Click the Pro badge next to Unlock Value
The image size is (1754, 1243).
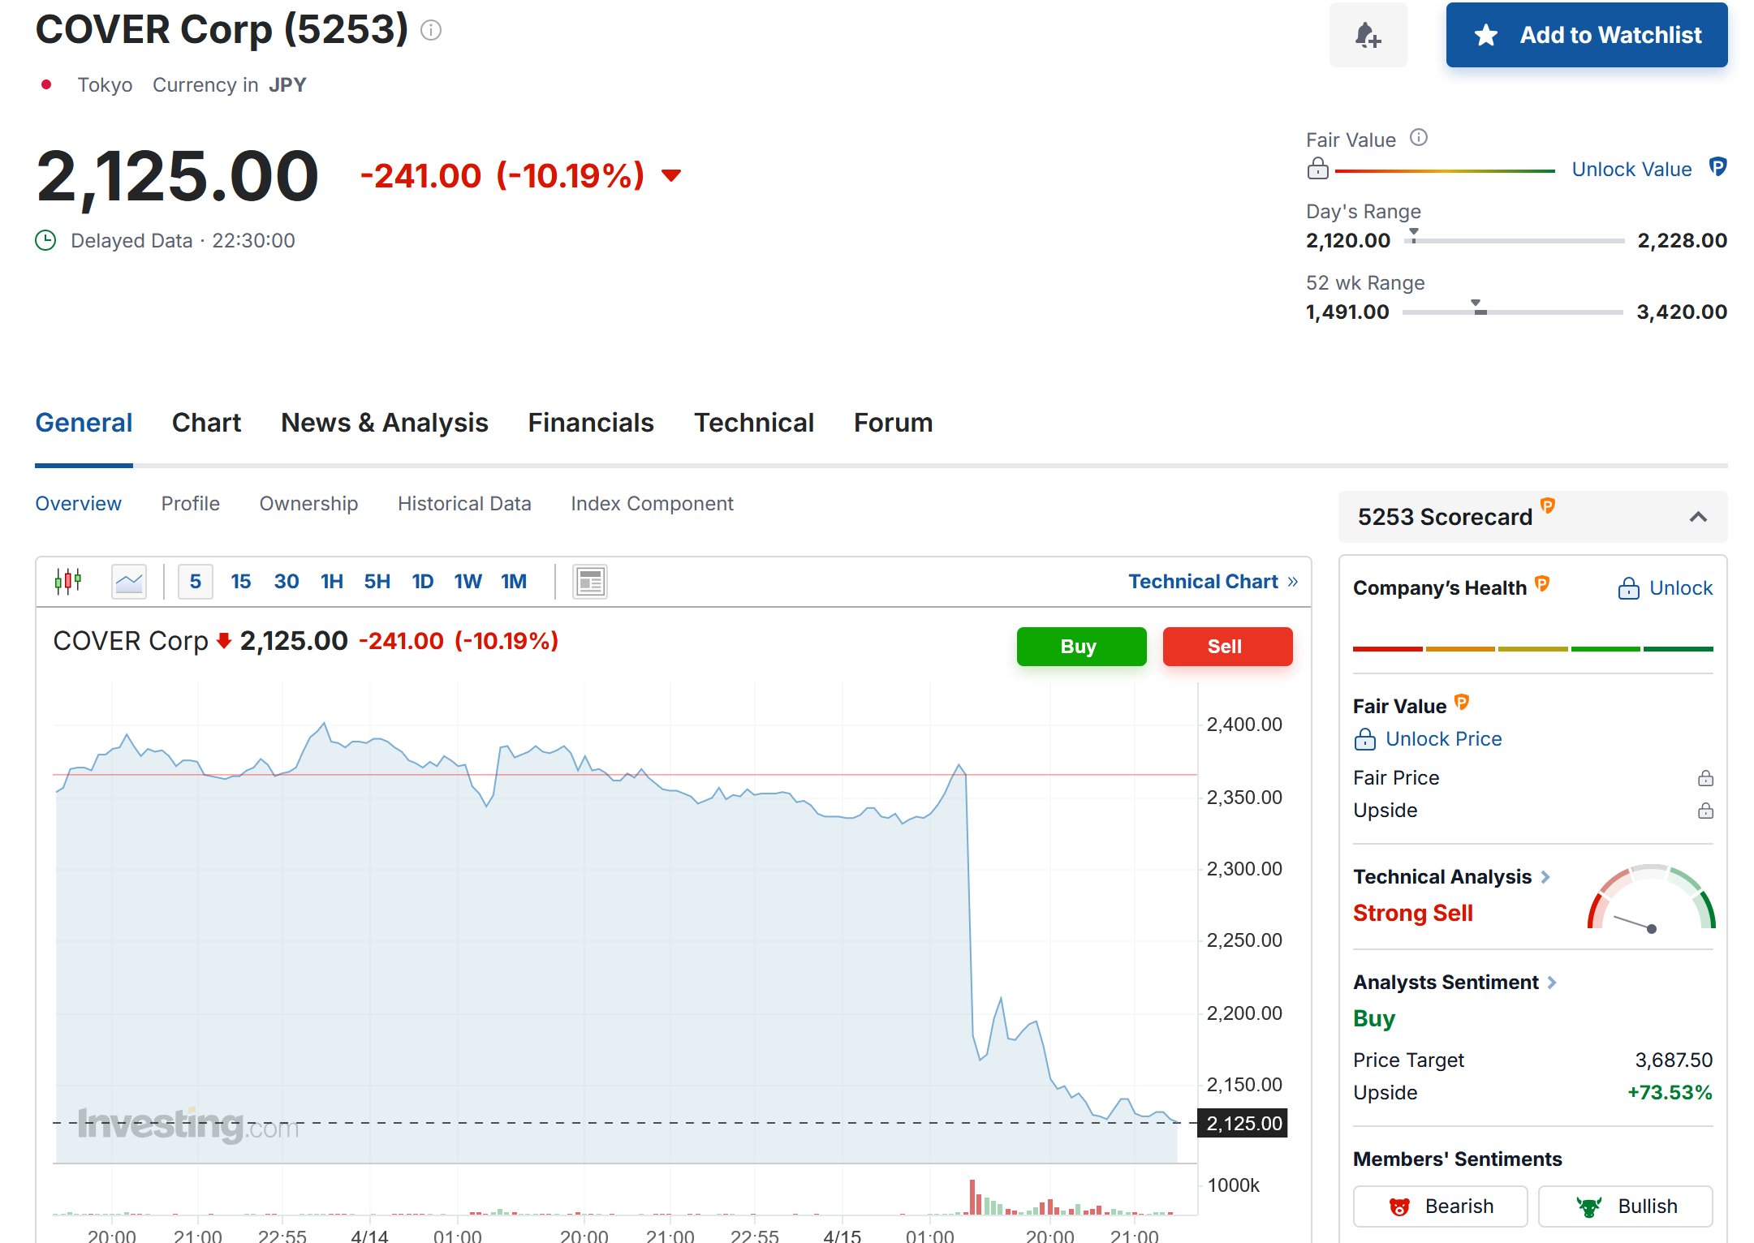[x=1717, y=166]
